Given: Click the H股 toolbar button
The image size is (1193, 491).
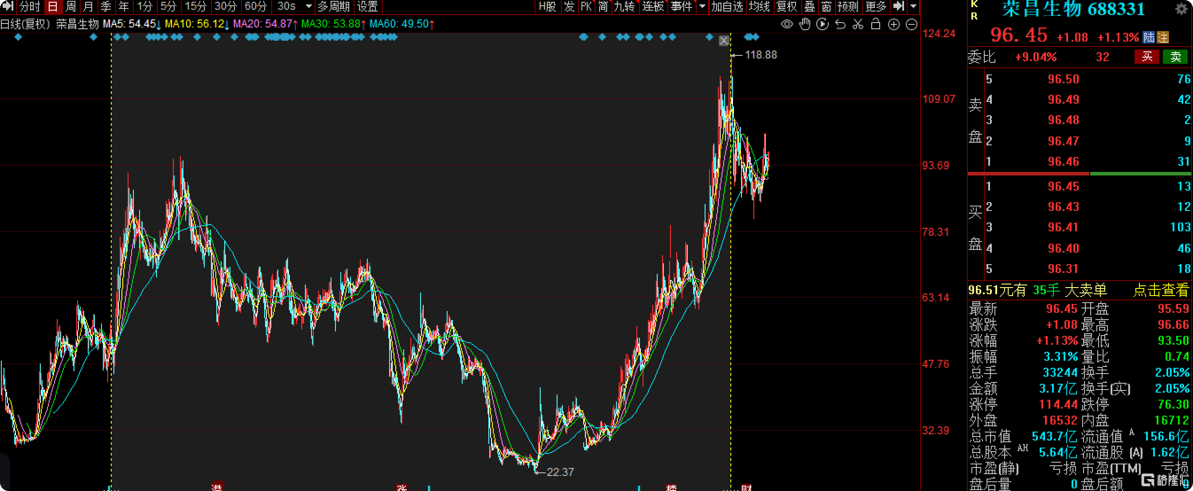Looking at the screenshot, I should [547, 7].
